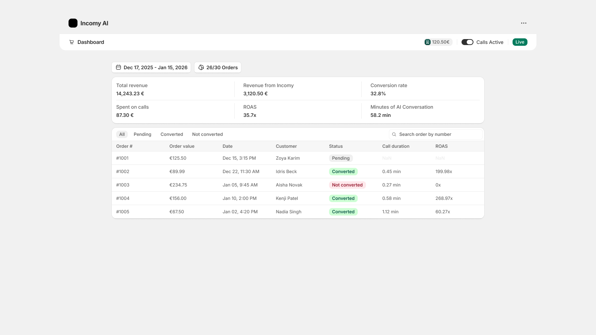Click the Incomy AI black logo icon

pos(73,23)
